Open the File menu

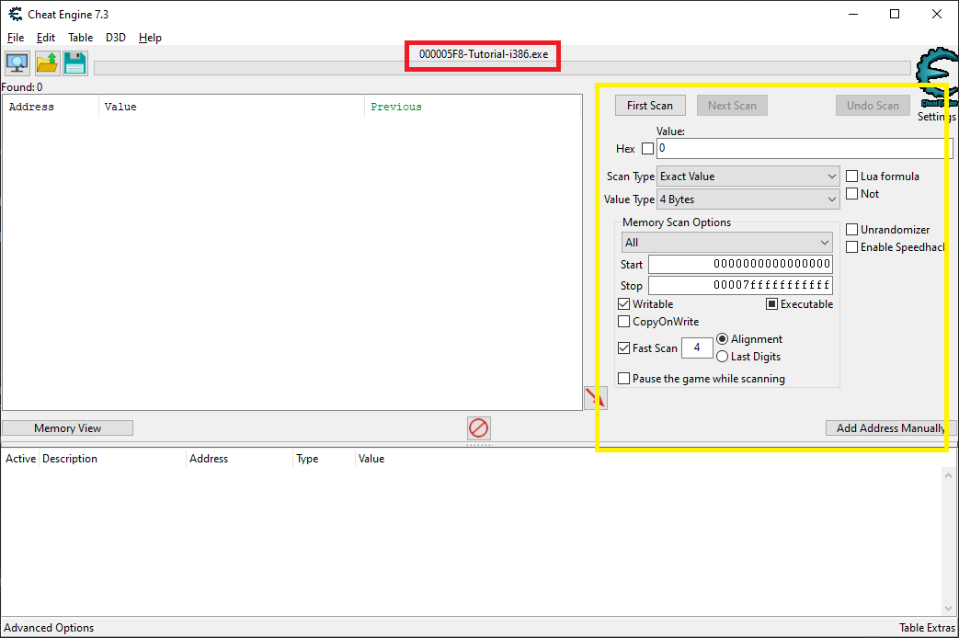(16, 38)
